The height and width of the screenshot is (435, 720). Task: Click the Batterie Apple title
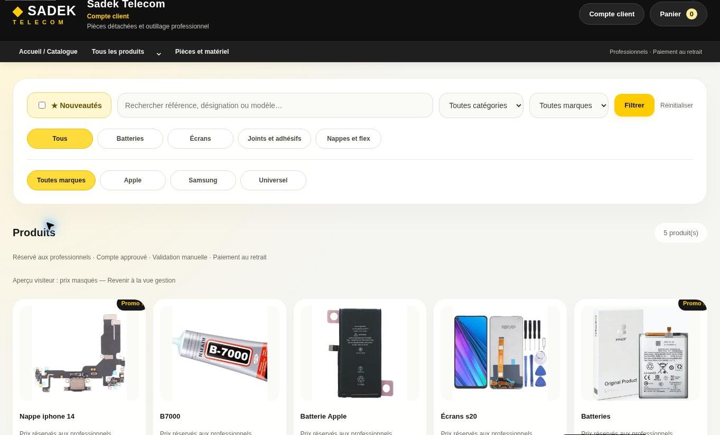(323, 417)
